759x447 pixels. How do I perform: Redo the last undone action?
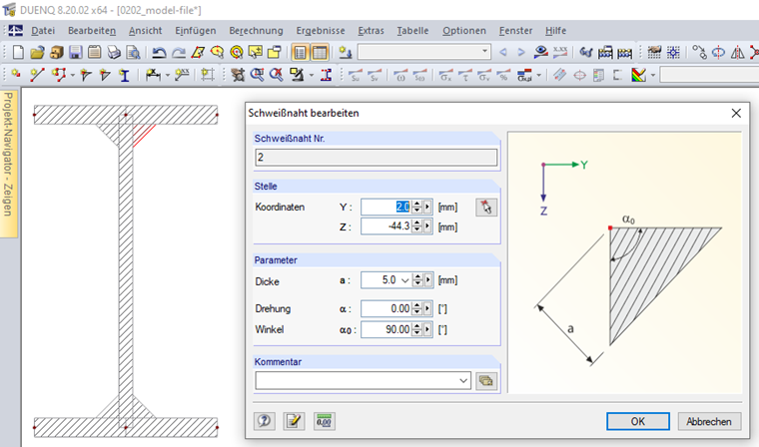pyautogui.click(x=179, y=52)
